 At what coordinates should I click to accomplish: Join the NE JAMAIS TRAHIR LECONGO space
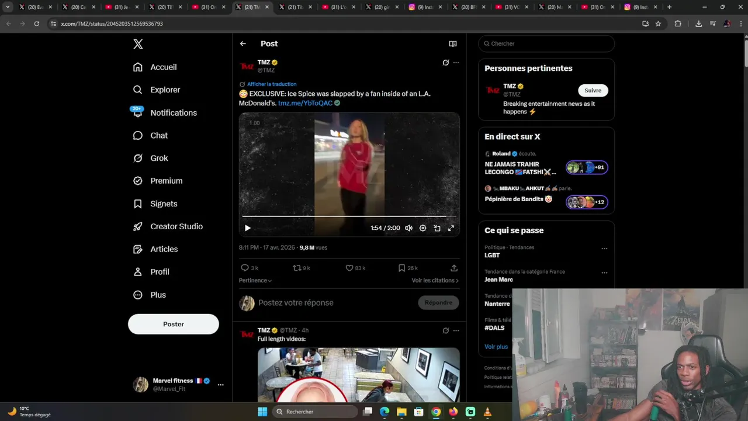546,163
